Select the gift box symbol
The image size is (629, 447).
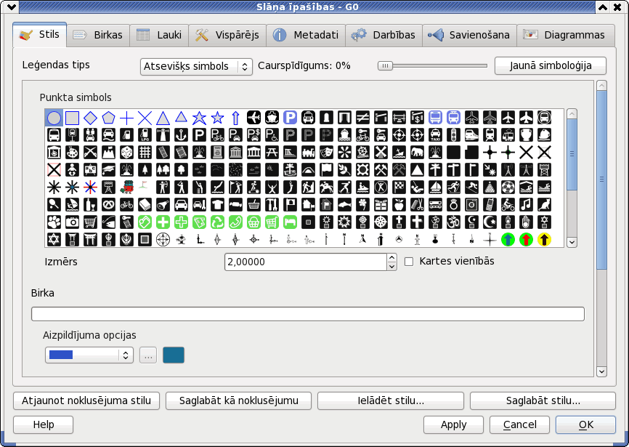[381, 205]
